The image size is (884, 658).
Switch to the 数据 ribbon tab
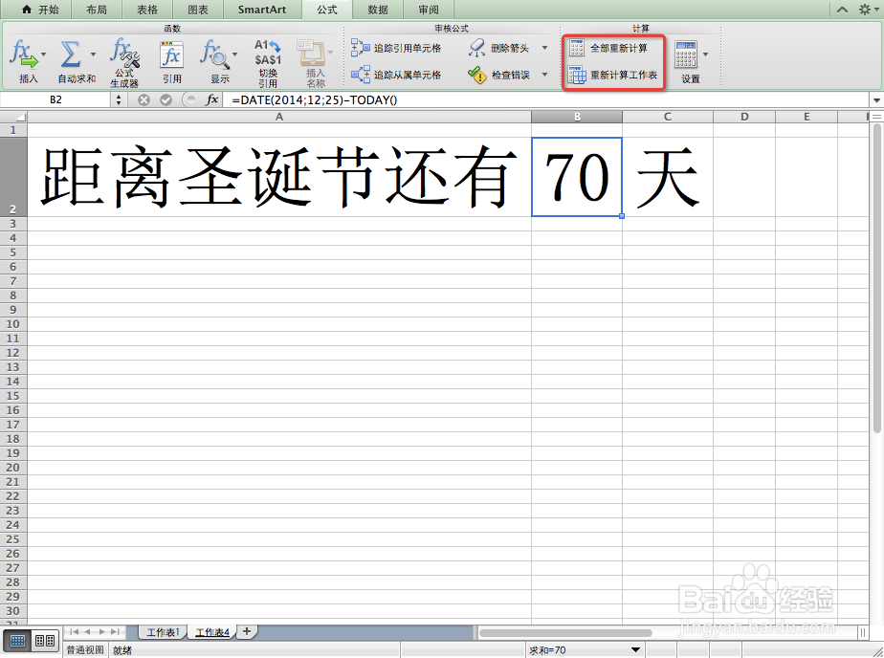pyautogui.click(x=377, y=10)
